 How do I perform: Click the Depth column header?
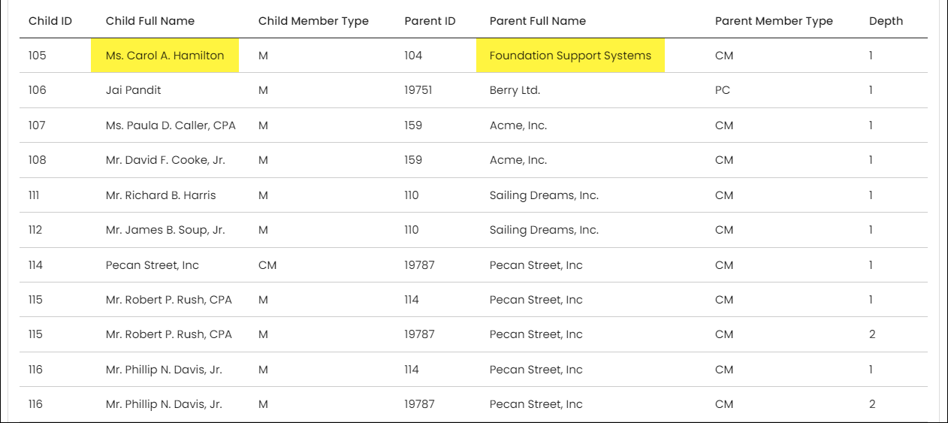tap(886, 21)
